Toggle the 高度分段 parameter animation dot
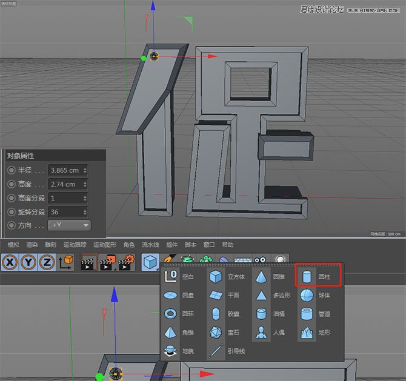 coord(12,198)
